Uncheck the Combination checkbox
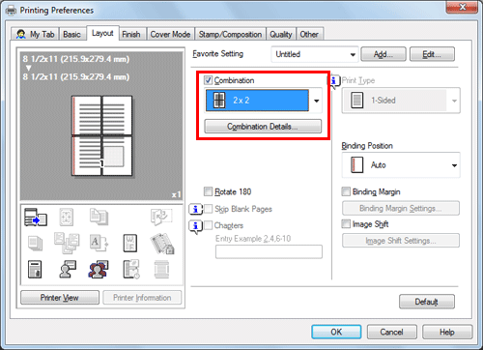This screenshot has width=483, height=350. point(208,80)
